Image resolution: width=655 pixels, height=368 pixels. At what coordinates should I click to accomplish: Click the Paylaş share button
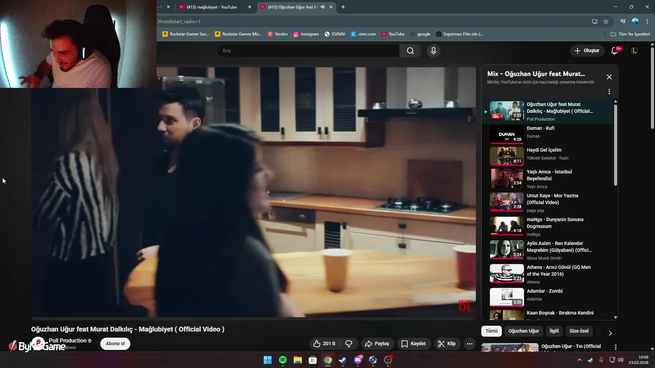coord(377,343)
